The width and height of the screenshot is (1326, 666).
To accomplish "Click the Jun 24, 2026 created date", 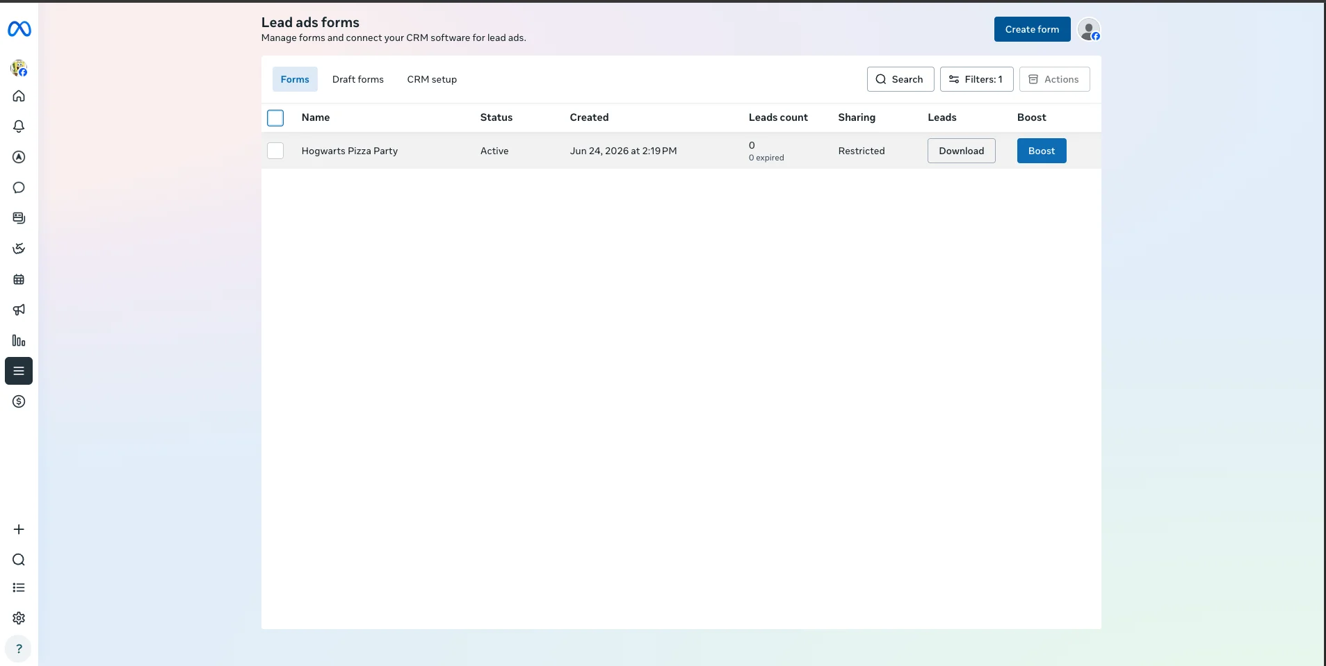I will click(623, 151).
